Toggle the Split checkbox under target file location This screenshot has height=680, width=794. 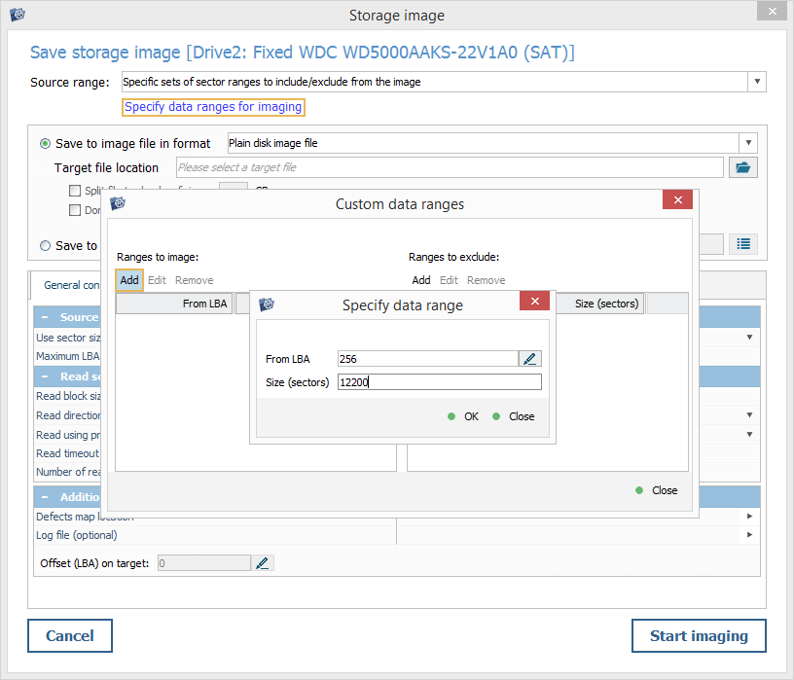point(75,191)
